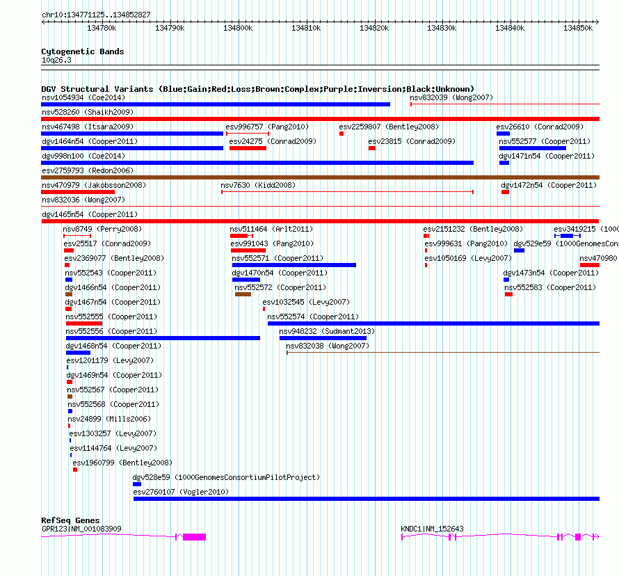Select the dgv1473n54 (Cooper2011) label
The image size is (619, 576).
pos(551,273)
